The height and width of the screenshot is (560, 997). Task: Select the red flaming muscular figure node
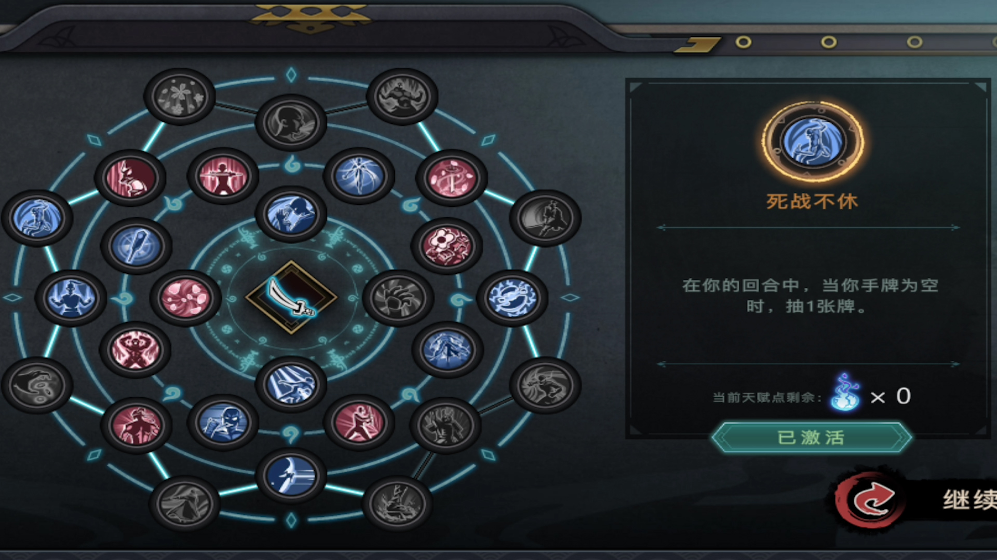click(x=135, y=349)
